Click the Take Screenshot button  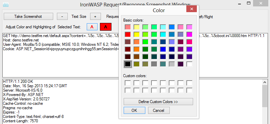point(28,17)
